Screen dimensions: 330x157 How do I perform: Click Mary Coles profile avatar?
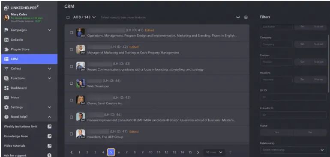6,18
